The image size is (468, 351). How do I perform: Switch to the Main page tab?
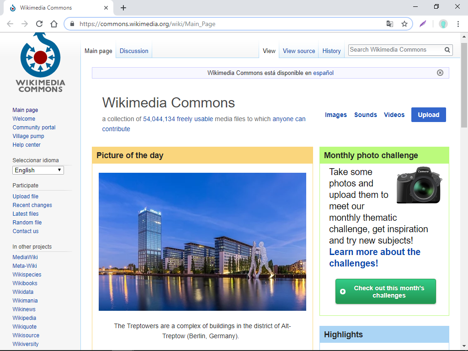tap(98, 51)
